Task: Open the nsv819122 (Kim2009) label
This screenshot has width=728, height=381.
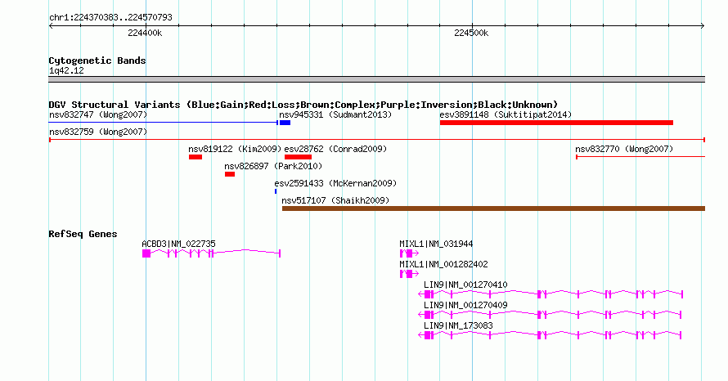Action: point(235,149)
